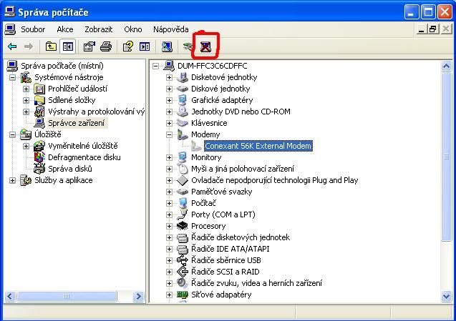Click the scroll up arrow in device list
The height and width of the screenshot is (321, 456).
[x=446, y=66]
